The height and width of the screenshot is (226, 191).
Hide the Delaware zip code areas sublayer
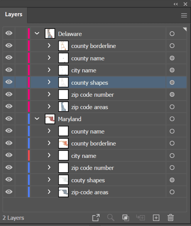(9, 106)
